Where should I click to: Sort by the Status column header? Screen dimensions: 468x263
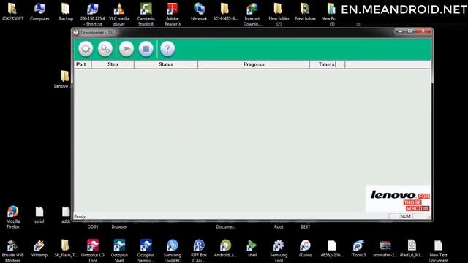[166, 64]
